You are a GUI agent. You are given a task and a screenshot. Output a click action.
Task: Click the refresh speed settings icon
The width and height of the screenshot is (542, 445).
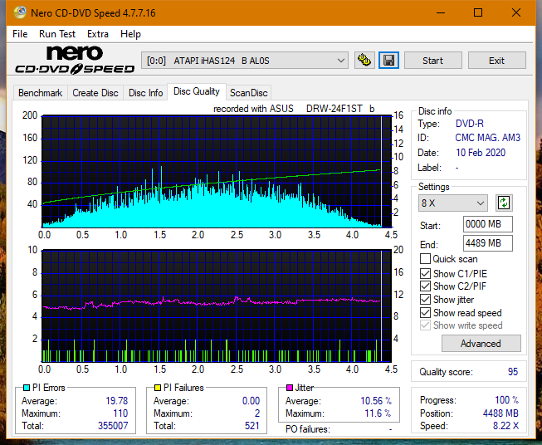pos(504,203)
